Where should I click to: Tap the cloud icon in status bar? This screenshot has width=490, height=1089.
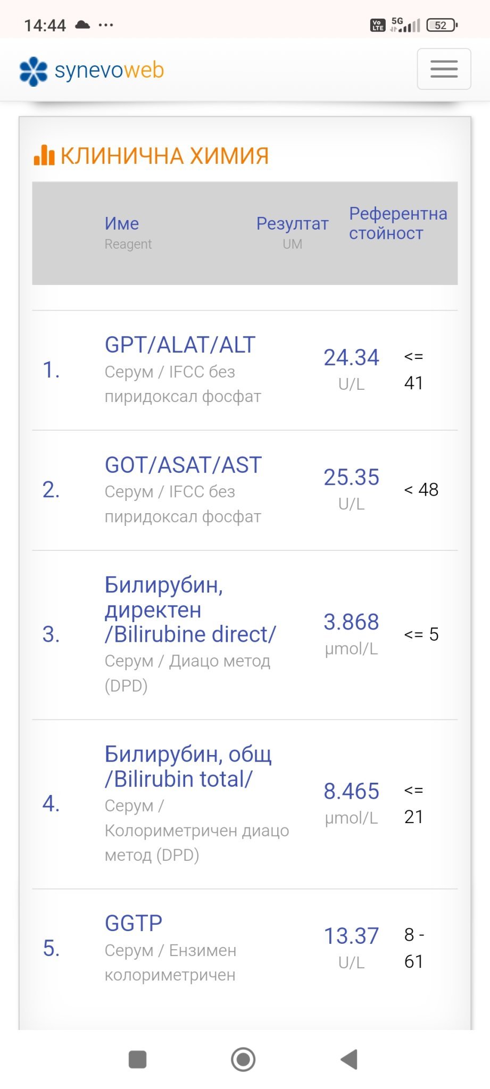point(82,24)
